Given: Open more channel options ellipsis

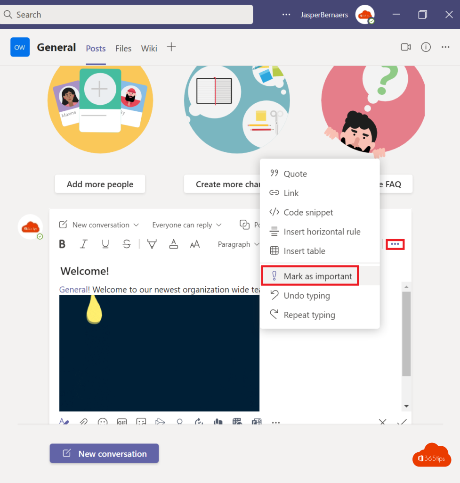Looking at the screenshot, I should (445, 47).
